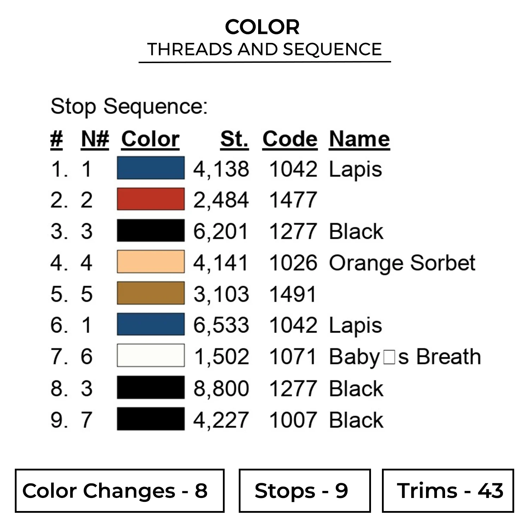
Task: Click the black swatch for code 1007
Action: tap(151, 419)
